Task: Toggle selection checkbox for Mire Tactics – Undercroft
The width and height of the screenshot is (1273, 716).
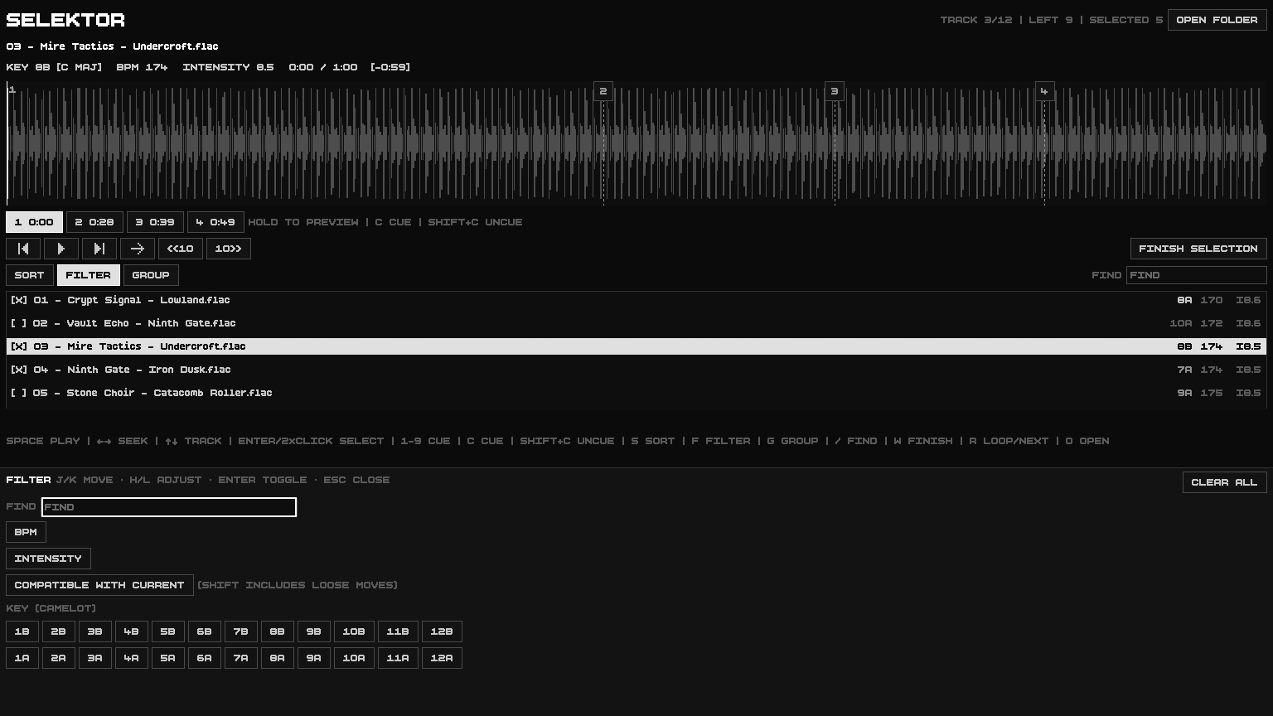Action: tap(18, 346)
